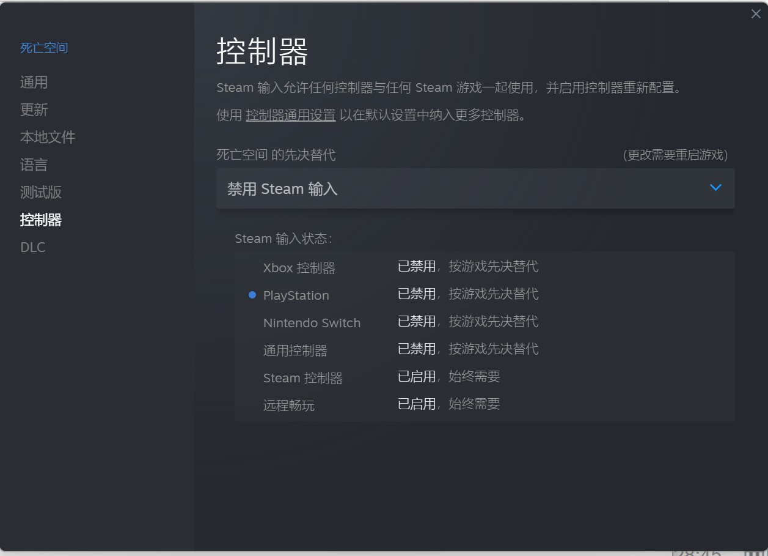Click the PlayStation status 已禁用，按游戏先决替代
768x556 pixels.
(468, 294)
